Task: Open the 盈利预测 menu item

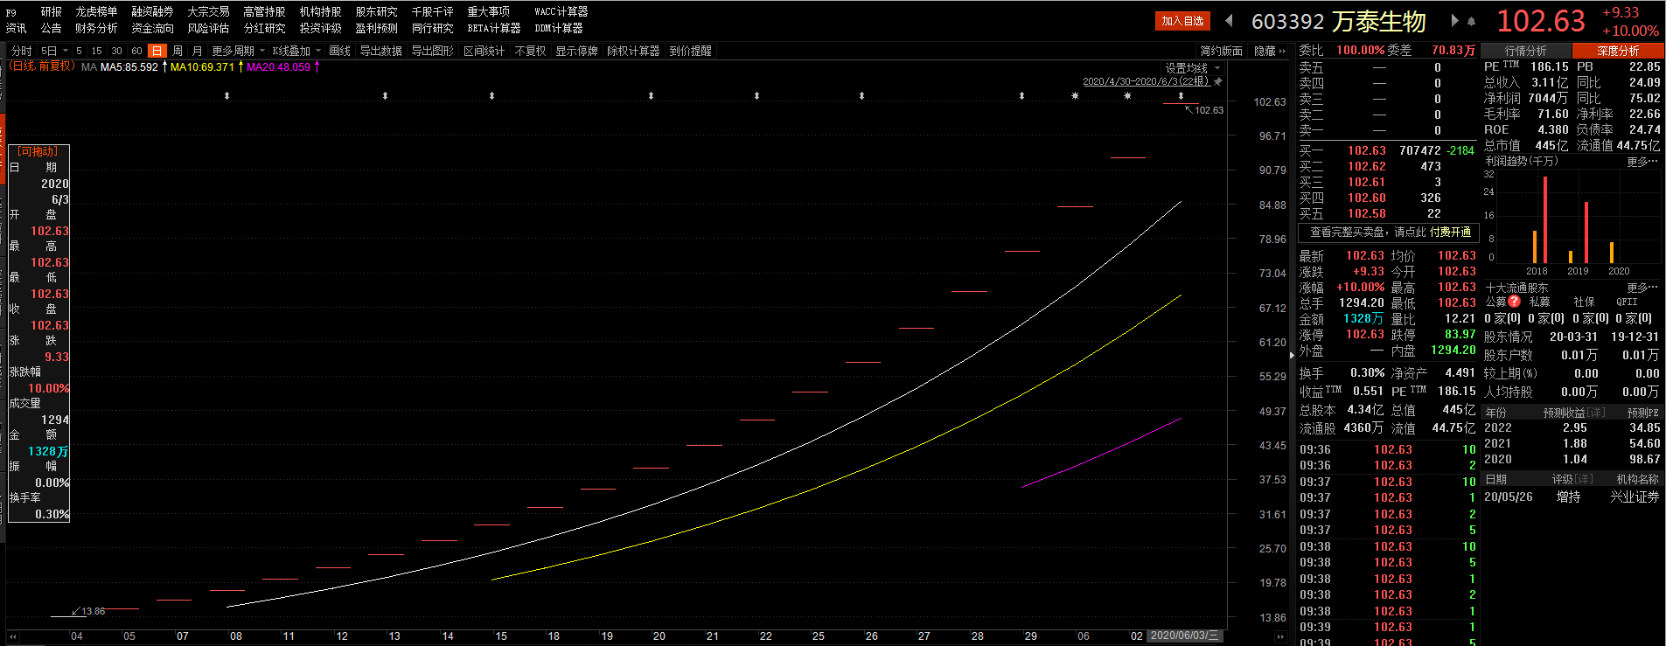Action: coord(376,28)
